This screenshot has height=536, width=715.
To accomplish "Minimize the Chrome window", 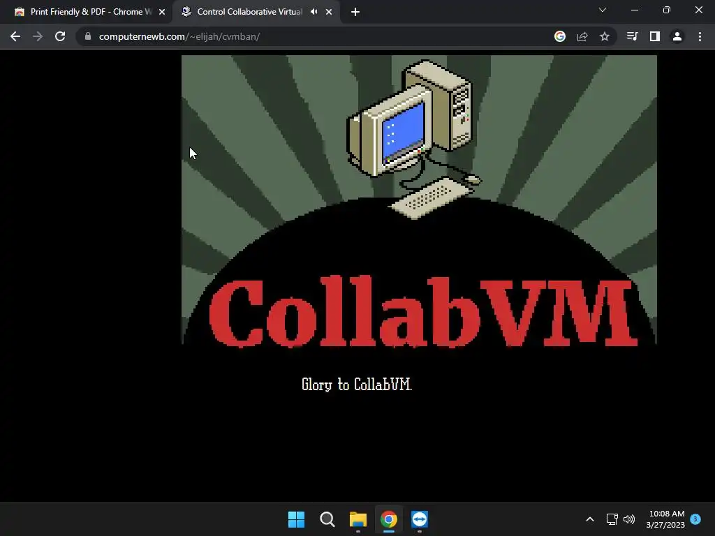I will point(634,10).
